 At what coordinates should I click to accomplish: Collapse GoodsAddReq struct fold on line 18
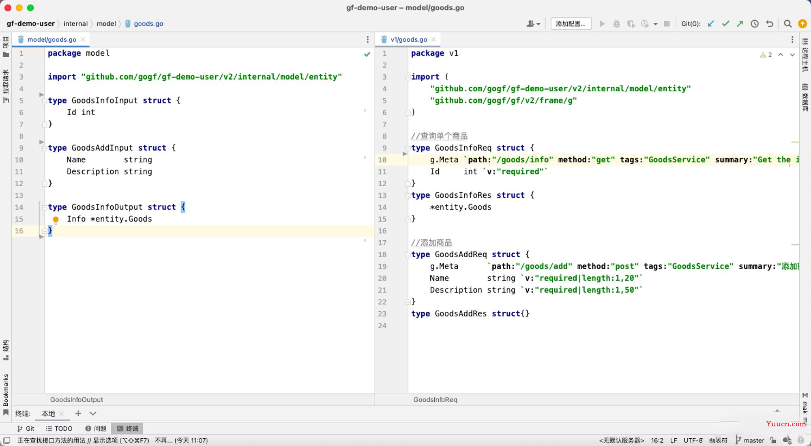click(408, 255)
